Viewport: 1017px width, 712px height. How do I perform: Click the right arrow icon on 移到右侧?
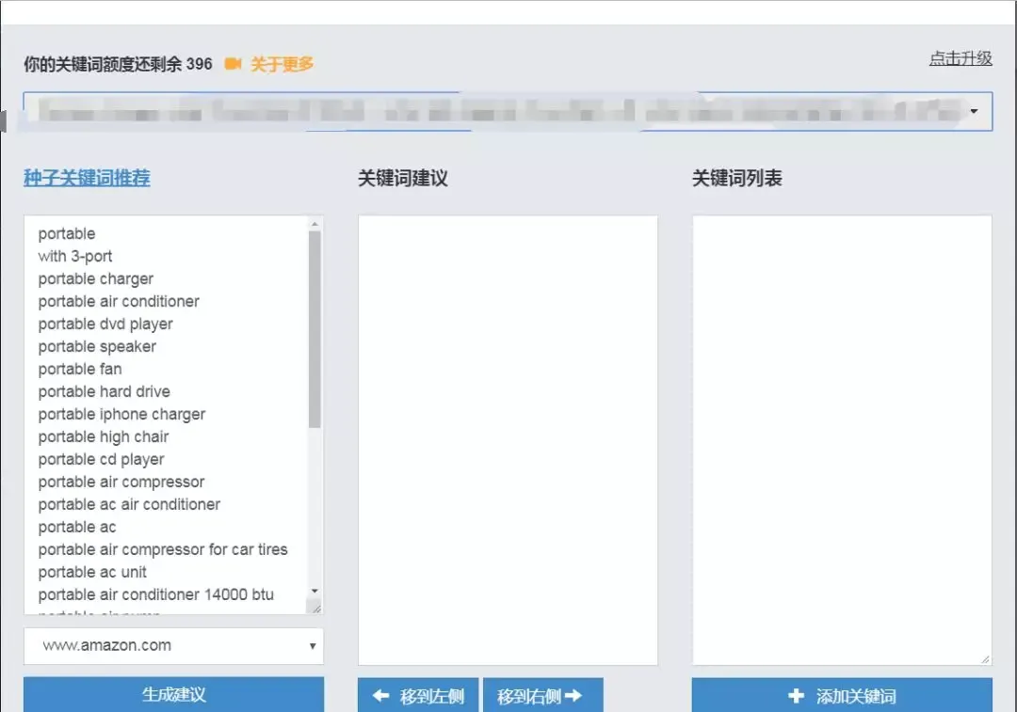tap(573, 696)
